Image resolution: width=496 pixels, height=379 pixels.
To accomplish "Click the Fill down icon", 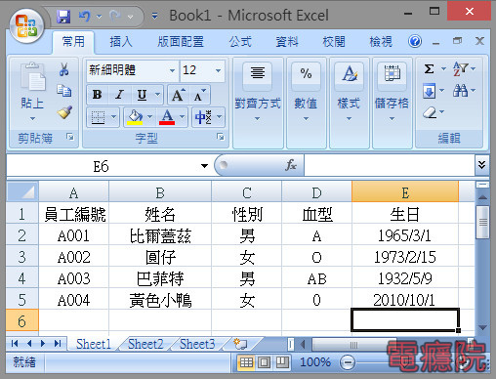I will click(x=429, y=91).
